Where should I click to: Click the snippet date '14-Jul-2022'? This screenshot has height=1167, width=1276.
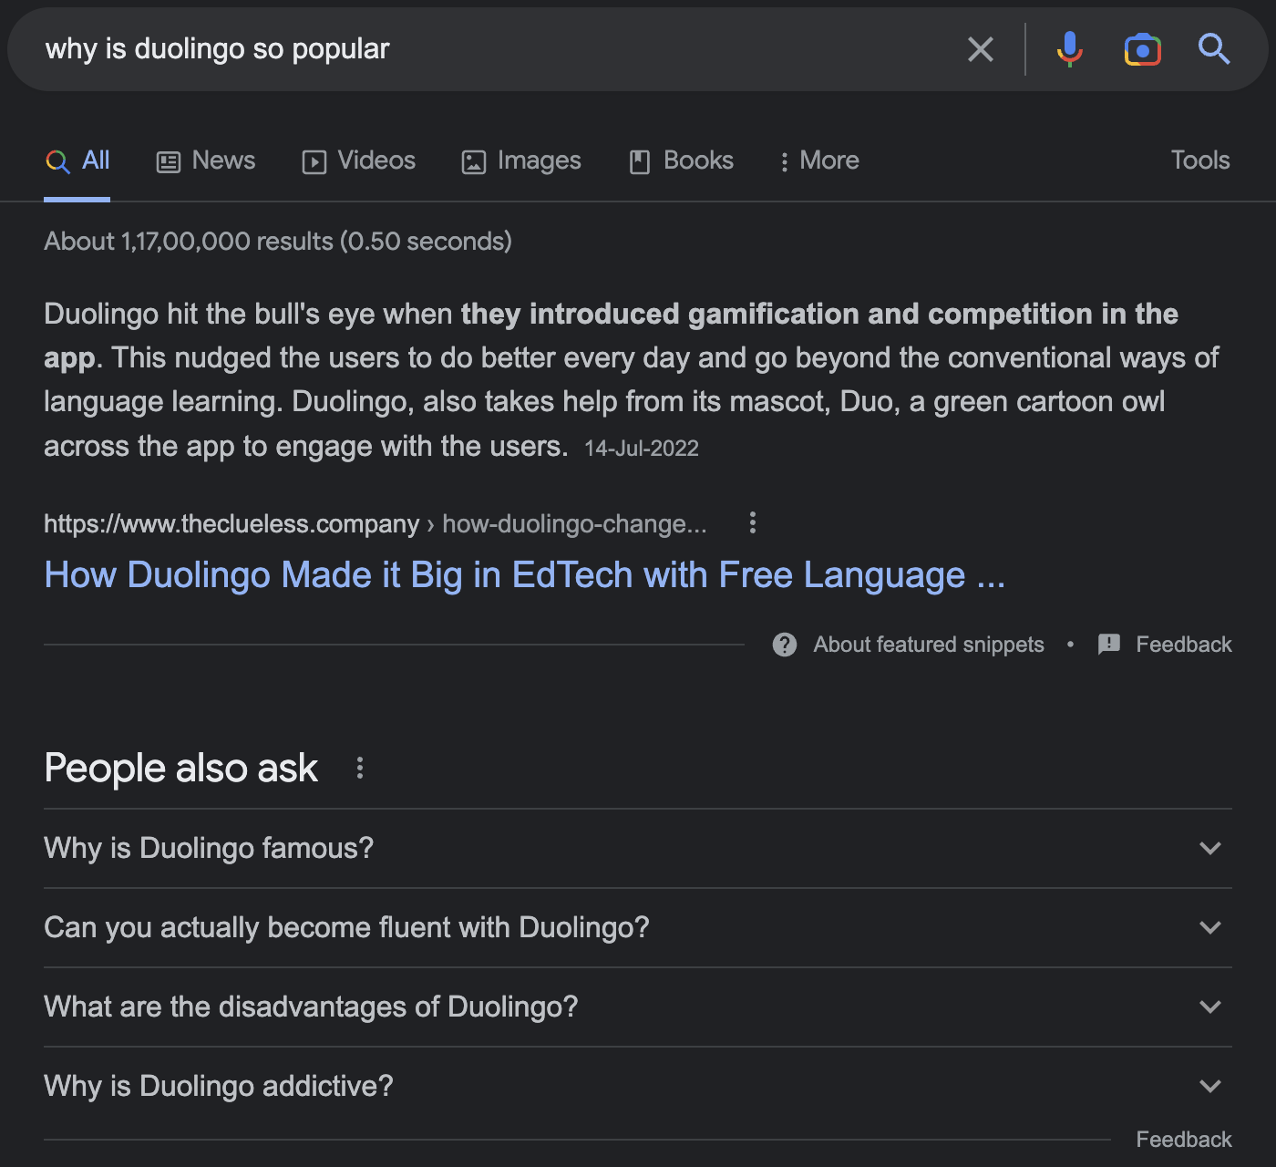click(x=642, y=449)
